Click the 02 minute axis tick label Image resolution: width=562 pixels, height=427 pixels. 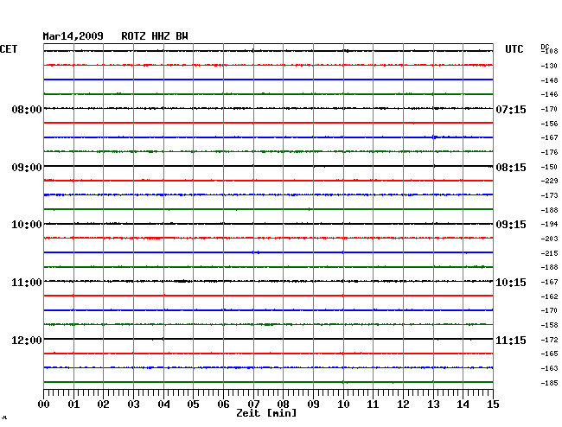coord(103,405)
